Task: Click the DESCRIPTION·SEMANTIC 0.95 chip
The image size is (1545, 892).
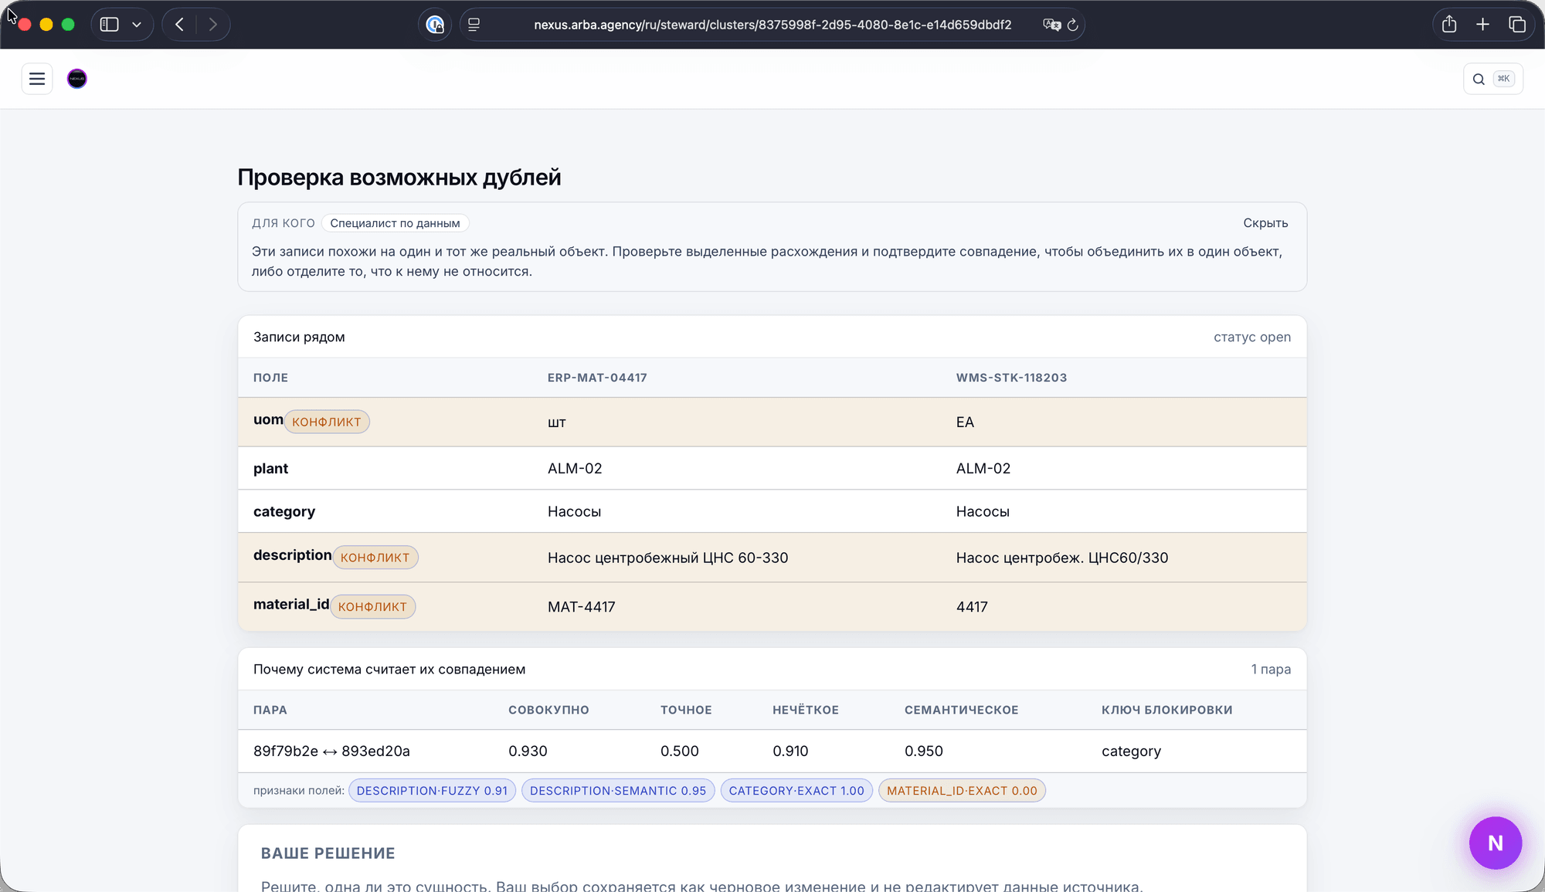Action: (618, 791)
